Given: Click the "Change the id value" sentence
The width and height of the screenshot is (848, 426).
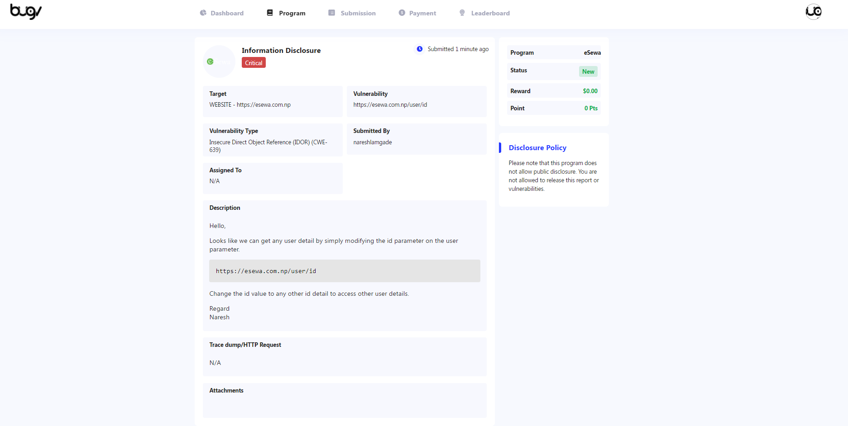Looking at the screenshot, I should pos(309,294).
